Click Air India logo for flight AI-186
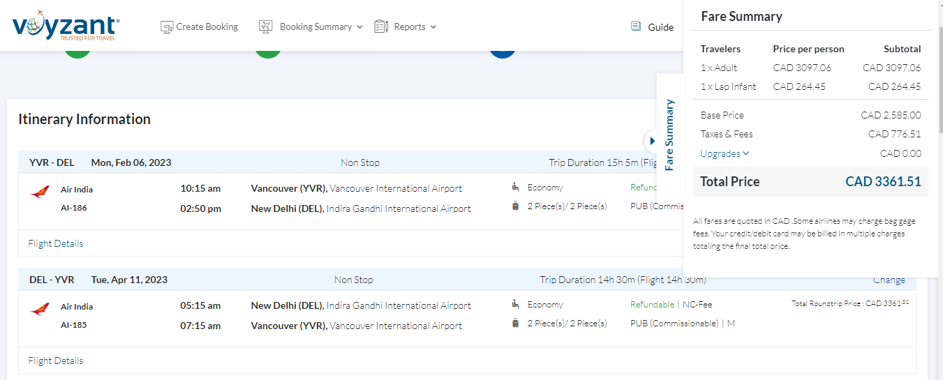943x380 pixels. coord(40,192)
